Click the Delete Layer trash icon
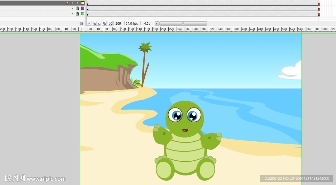The image size is (336, 185). (81, 24)
